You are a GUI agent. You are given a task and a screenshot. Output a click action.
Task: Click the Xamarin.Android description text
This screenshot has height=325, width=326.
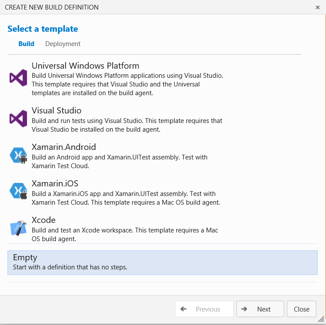120,162
